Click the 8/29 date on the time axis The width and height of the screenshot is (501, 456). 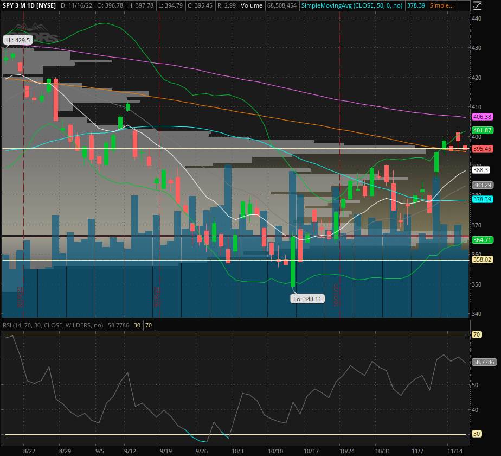(65, 451)
